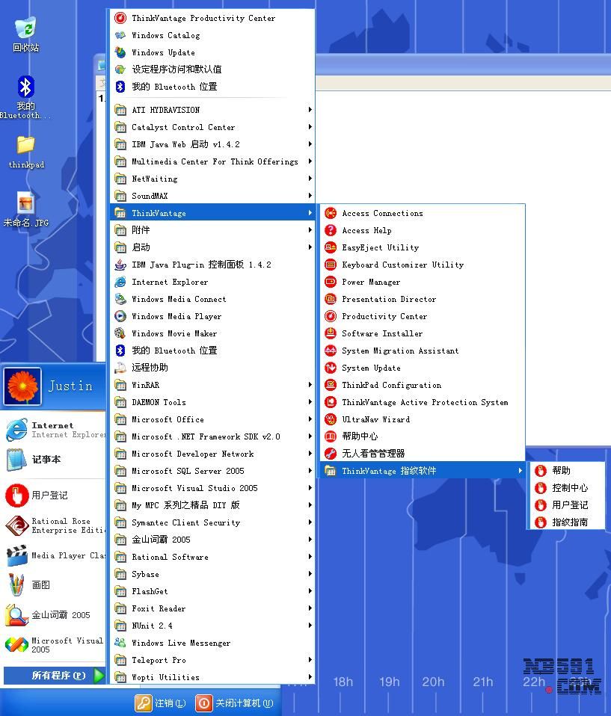Open the Bluetooth desktop icon

(25, 88)
